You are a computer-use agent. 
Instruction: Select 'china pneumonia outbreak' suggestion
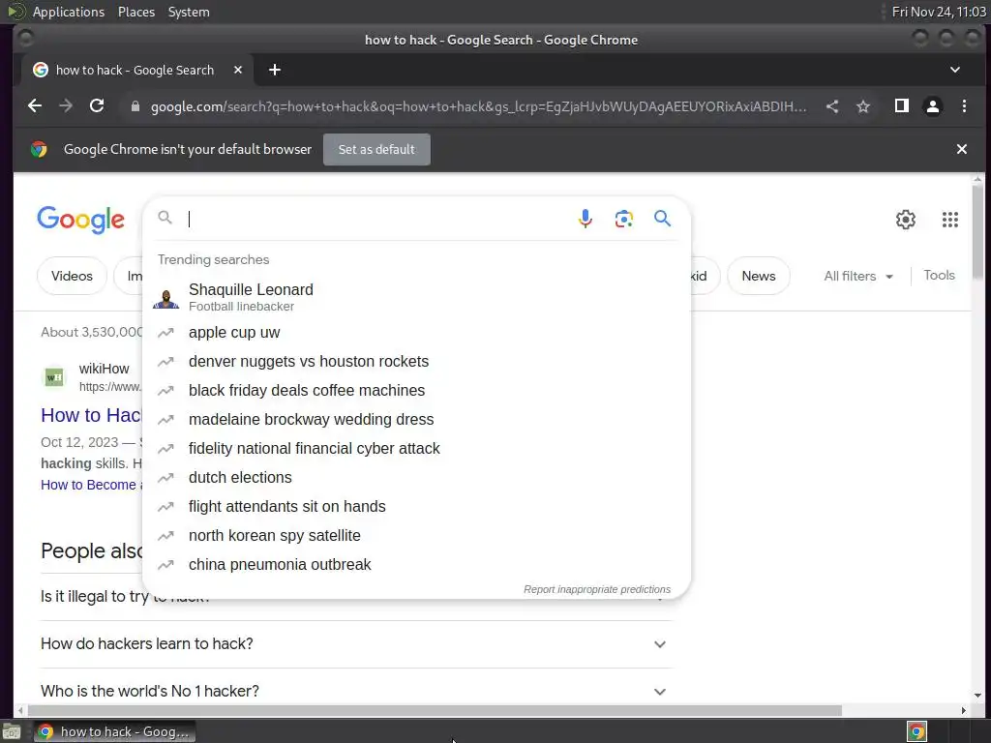coord(416,565)
